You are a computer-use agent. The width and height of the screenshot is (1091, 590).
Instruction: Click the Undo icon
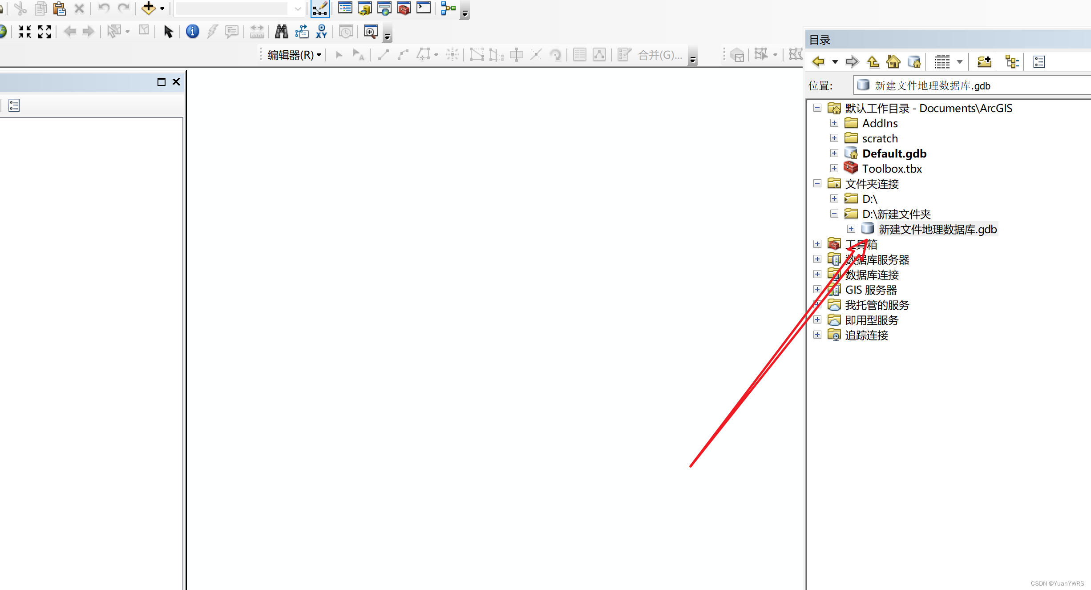coord(104,8)
